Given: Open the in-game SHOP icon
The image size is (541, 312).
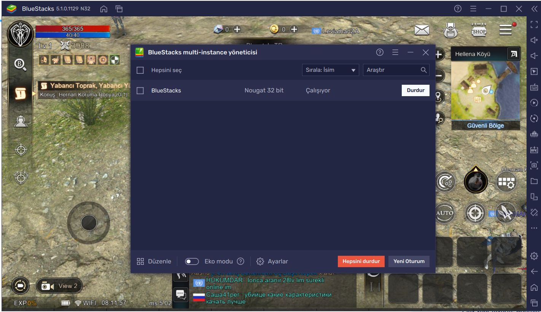Looking at the screenshot, I should 478,30.
